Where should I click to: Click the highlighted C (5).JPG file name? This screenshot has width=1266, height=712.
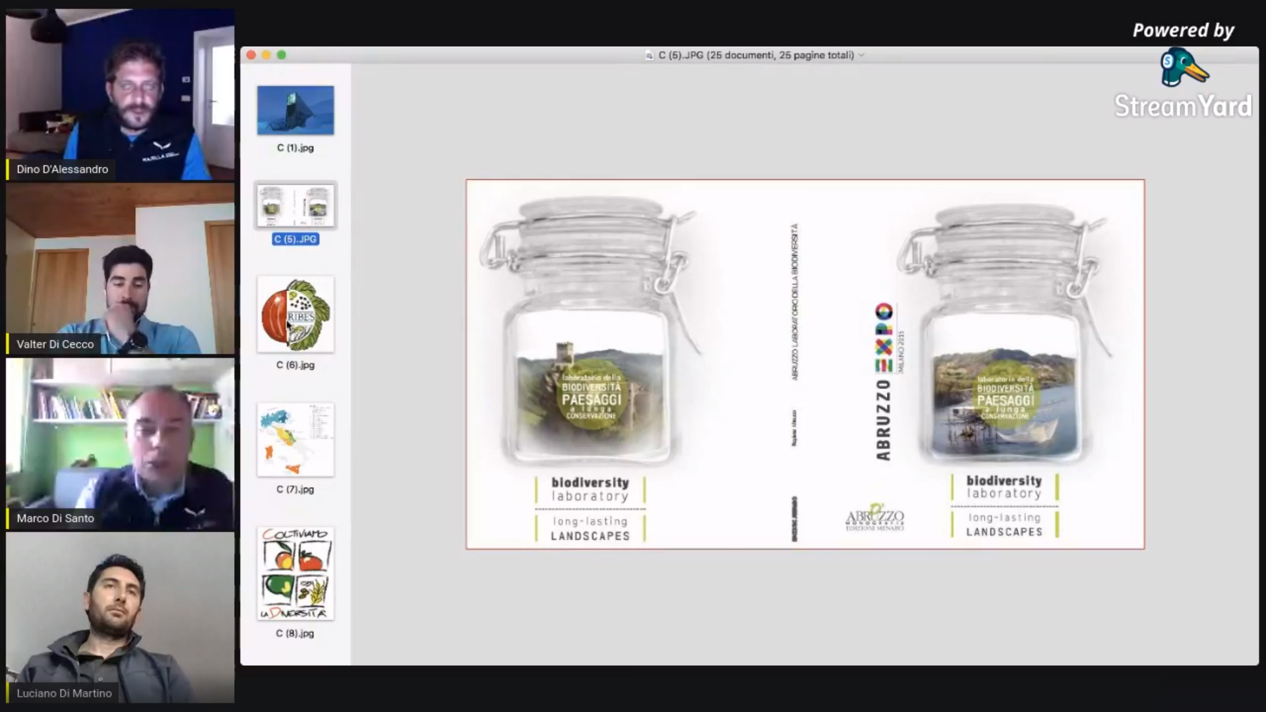(295, 239)
